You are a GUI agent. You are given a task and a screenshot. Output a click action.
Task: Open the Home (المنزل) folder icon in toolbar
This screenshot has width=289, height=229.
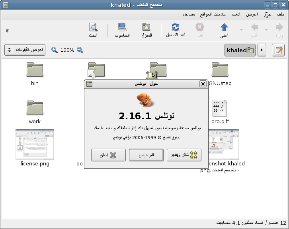146,27
